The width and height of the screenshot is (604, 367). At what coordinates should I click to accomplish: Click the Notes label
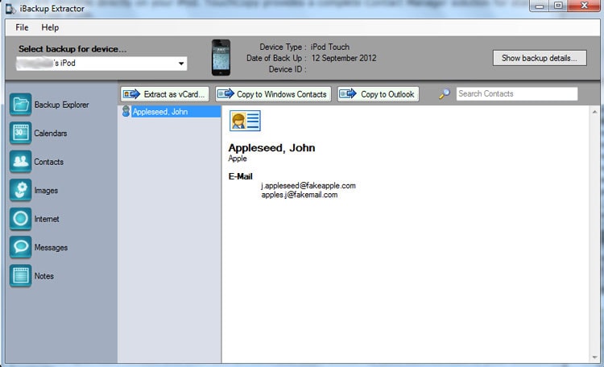44,276
